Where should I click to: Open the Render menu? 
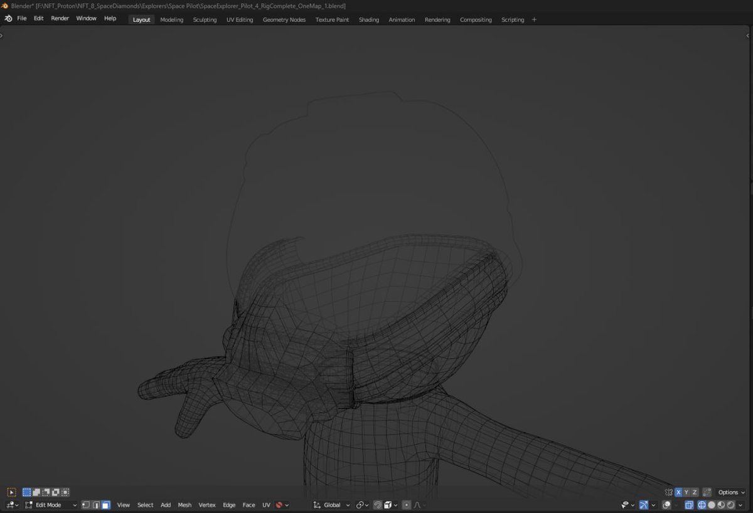pos(60,18)
